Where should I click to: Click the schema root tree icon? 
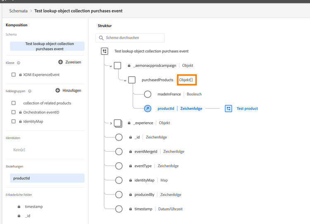(x=105, y=51)
